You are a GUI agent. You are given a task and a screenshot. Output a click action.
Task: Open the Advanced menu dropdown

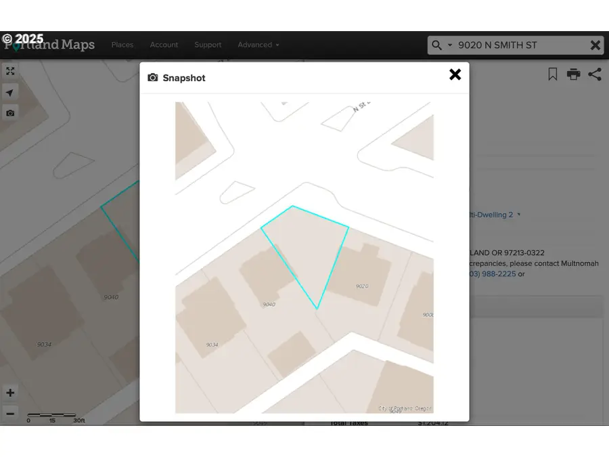point(258,45)
